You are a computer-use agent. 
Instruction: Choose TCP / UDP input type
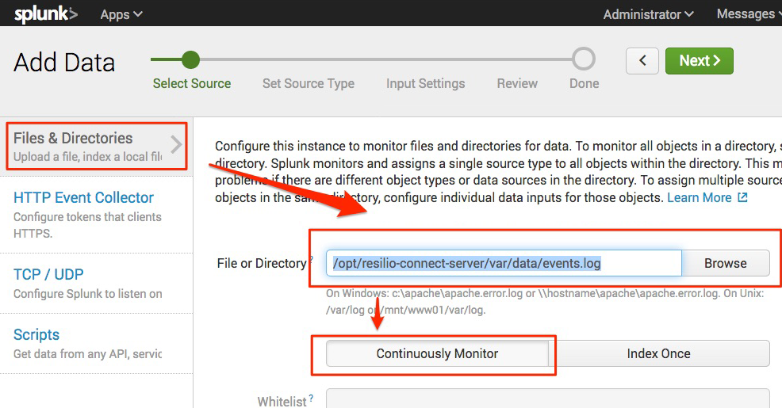[48, 274]
